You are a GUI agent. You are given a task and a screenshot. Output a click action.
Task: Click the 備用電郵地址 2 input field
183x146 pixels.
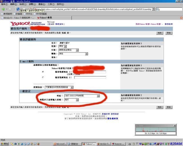[x=90, y=78]
